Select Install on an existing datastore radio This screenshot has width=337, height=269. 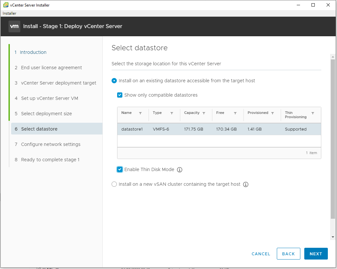tap(114, 81)
